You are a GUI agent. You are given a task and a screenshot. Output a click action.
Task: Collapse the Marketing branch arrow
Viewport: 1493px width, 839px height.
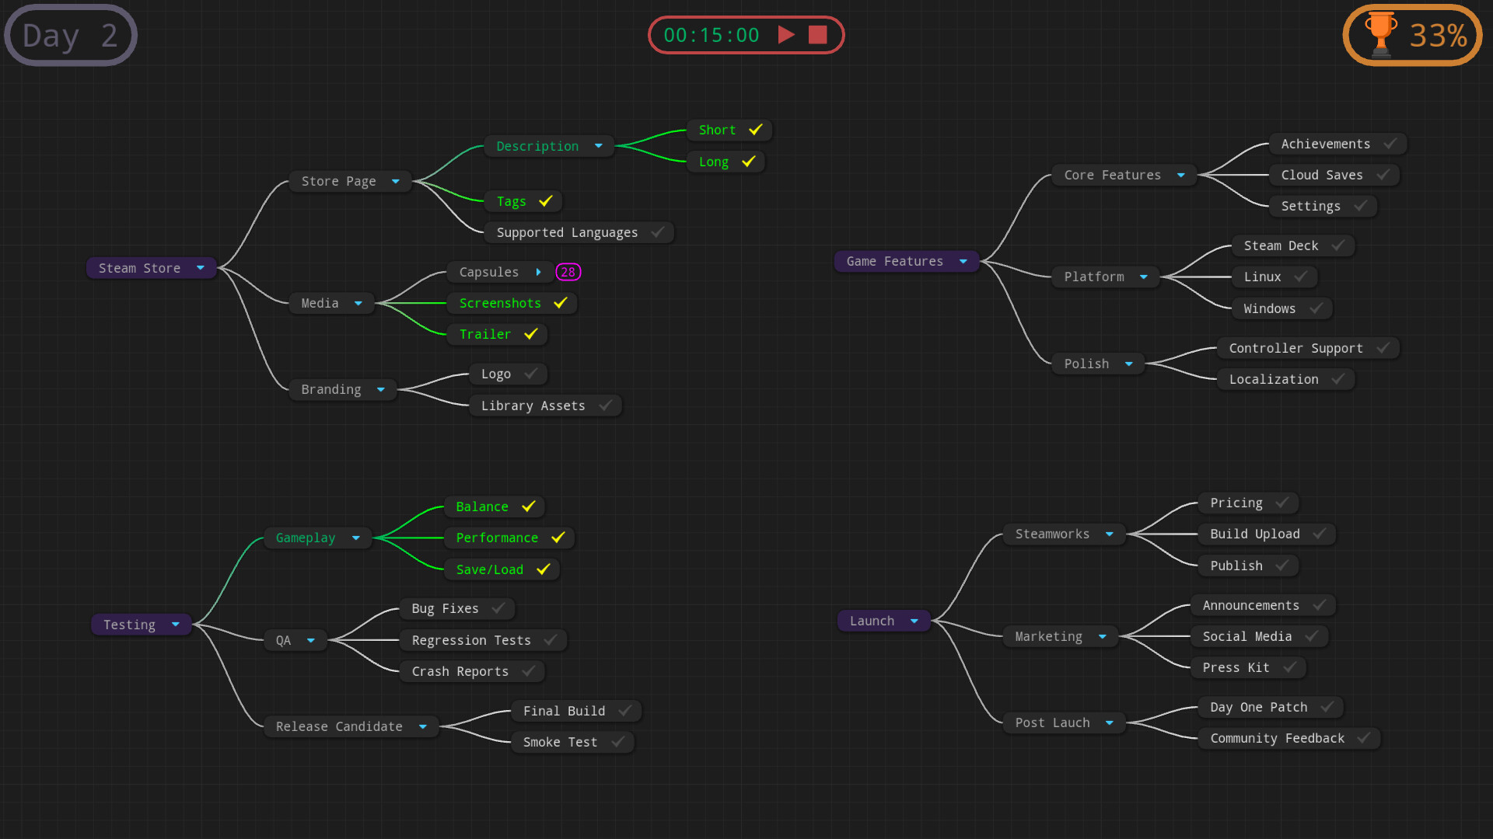click(x=1103, y=636)
